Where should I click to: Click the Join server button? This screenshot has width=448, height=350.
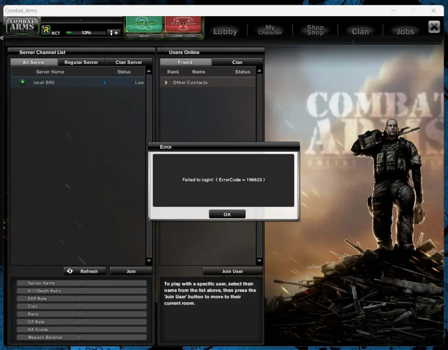(x=131, y=271)
